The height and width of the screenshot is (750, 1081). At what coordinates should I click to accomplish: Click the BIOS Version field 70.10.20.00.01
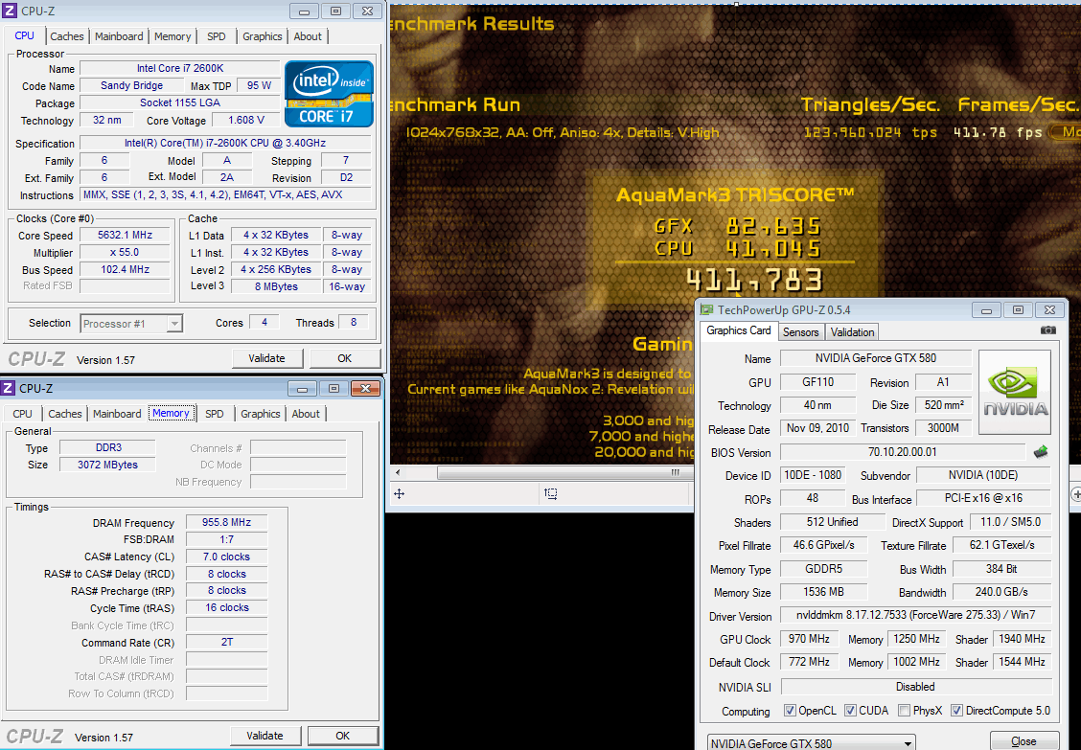(x=903, y=452)
